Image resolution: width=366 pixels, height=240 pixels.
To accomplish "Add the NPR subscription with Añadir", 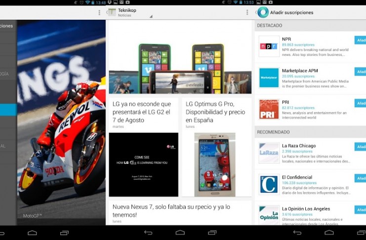I will (360, 40).
